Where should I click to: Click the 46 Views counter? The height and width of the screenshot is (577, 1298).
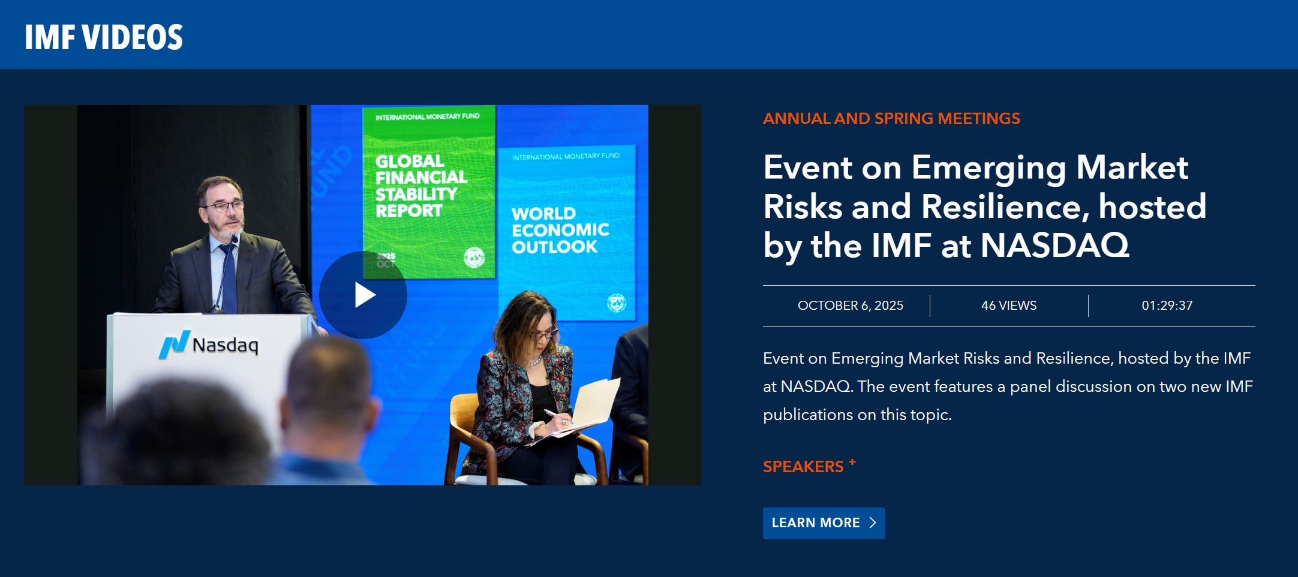pos(1009,306)
